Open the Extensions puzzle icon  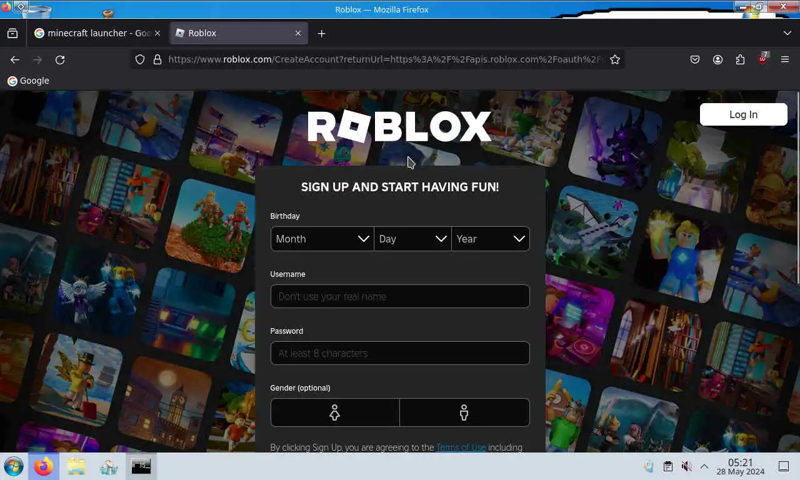(x=740, y=59)
